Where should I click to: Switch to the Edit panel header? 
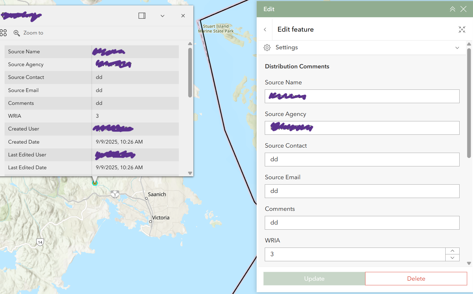point(268,9)
